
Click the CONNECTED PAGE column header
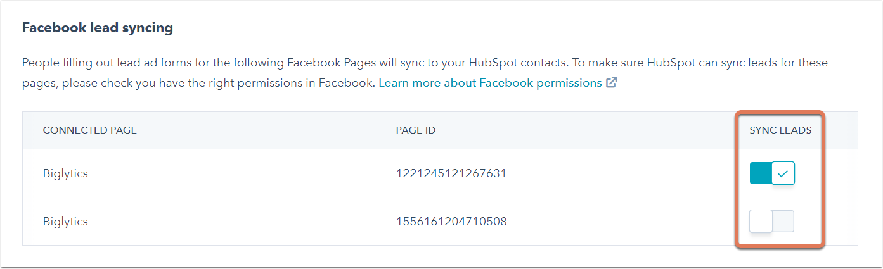[x=90, y=130]
